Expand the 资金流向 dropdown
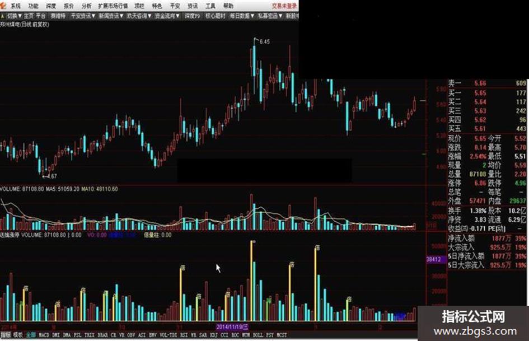Image resolution: width=529 pixels, height=341 pixels. point(167,16)
